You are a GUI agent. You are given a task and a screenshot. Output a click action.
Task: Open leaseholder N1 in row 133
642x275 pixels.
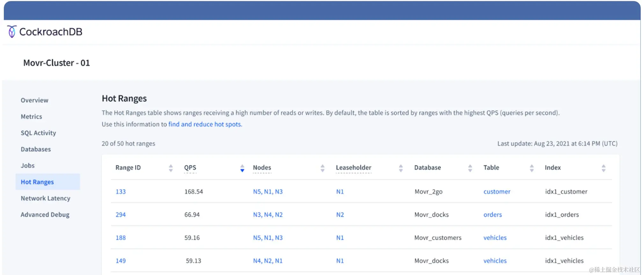340,192
